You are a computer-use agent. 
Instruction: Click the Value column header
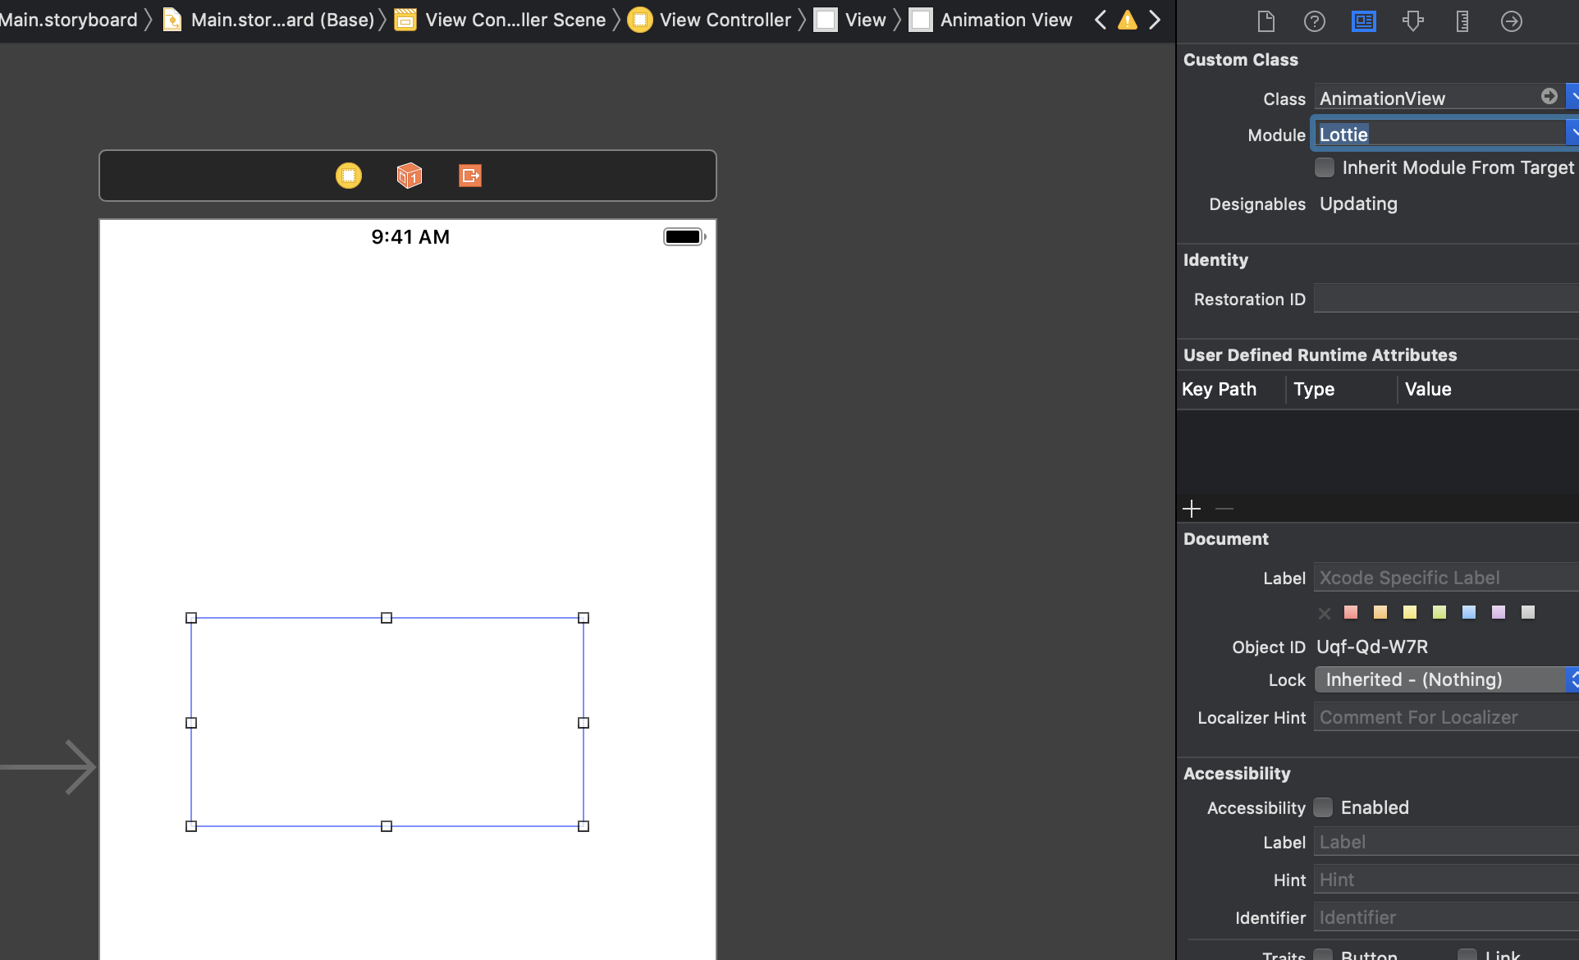coord(1428,389)
